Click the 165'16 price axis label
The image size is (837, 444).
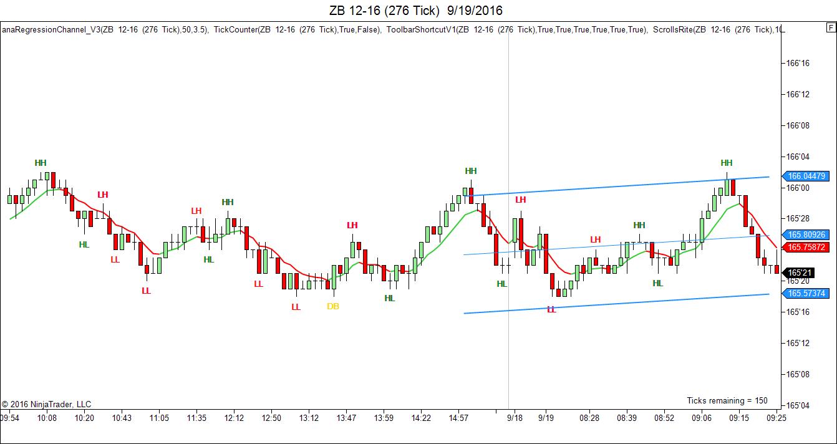click(798, 312)
